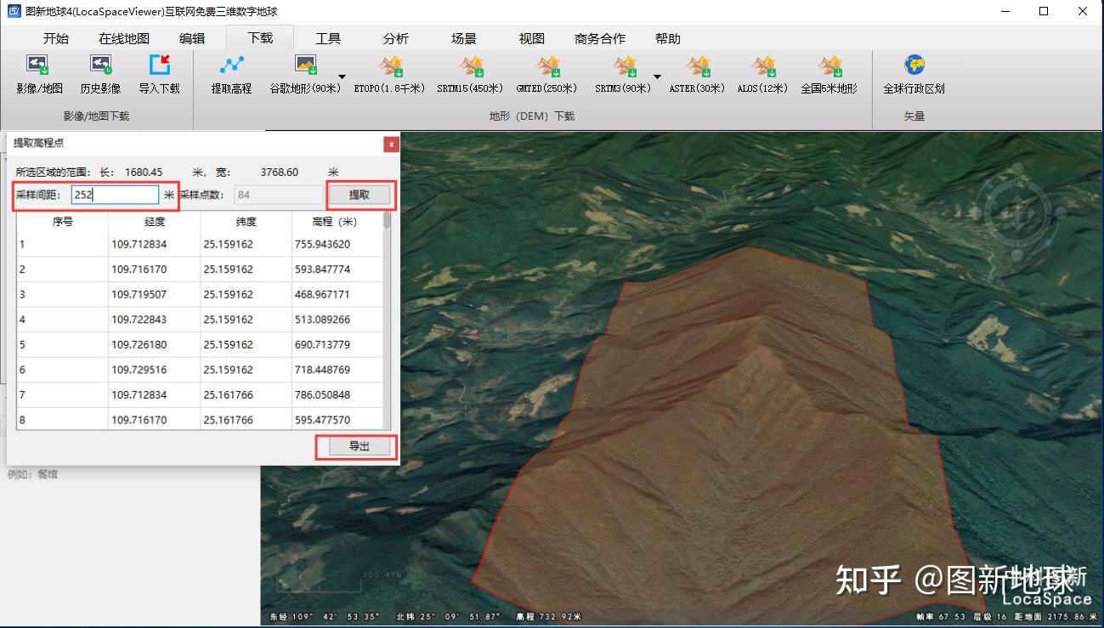Click the SRTM3(90米) DEM icon
1104x628 pixels.
pyautogui.click(x=625, y=65)
